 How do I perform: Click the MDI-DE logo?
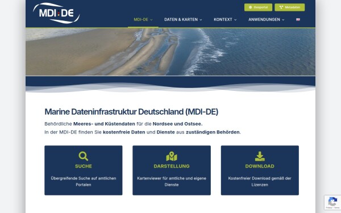56,13
